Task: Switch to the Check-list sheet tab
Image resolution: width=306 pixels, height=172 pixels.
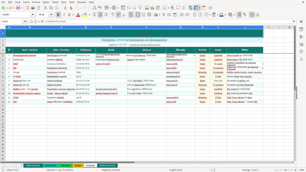Action: click(x=65, y=165)
